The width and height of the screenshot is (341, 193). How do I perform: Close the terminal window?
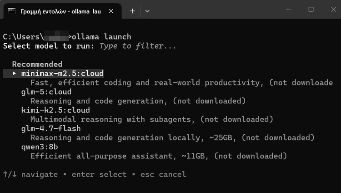331,10
